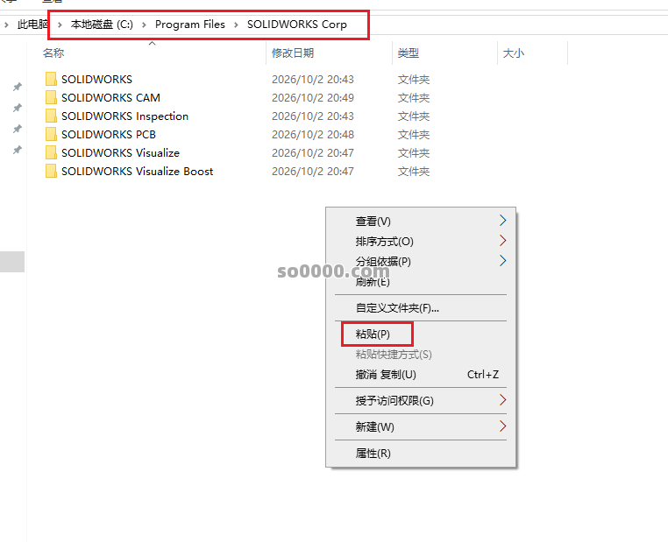Select the SOLIDWORKS PCB folder icon
The height and width of the screenshot is (542, 668).
pos(51,134)
